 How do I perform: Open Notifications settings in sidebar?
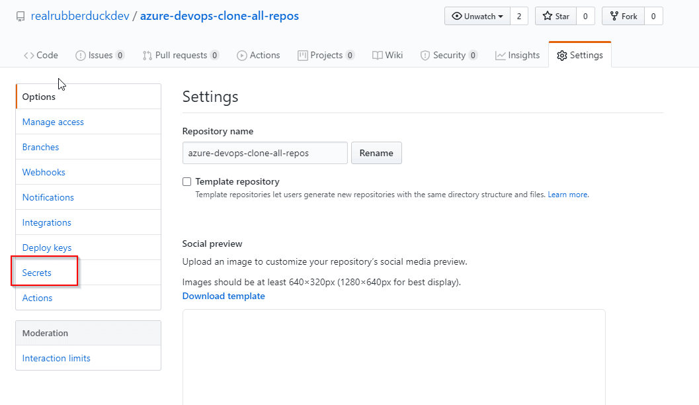(88, 197)
